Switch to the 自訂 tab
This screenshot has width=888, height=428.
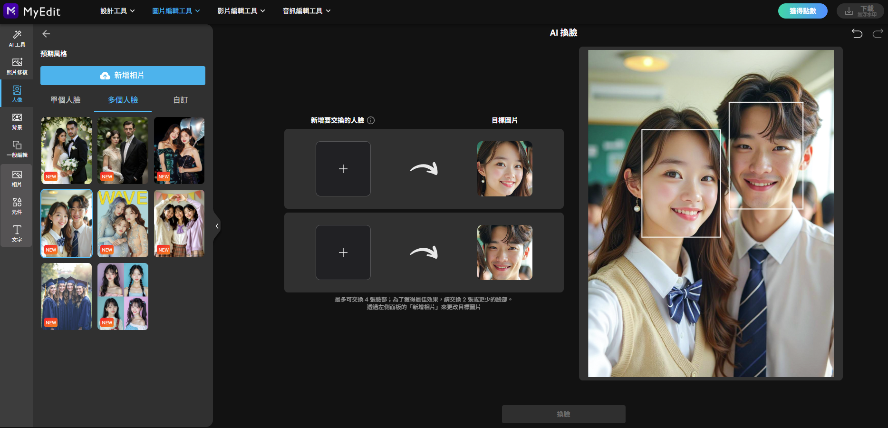click(180, 100)
